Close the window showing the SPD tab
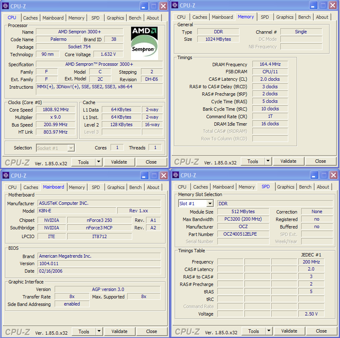The width and height of the screenshot is (340, 338). click(333, 175)
